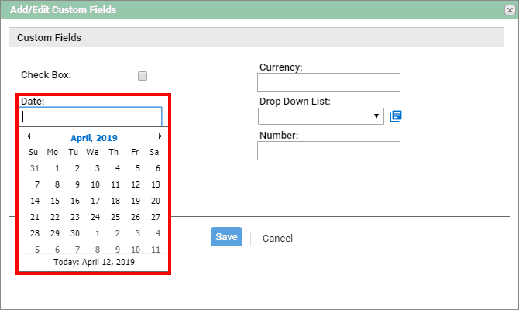Go to previous month in calendar
This screenshot has height=310, width=519.
click(x=29, y=136)
